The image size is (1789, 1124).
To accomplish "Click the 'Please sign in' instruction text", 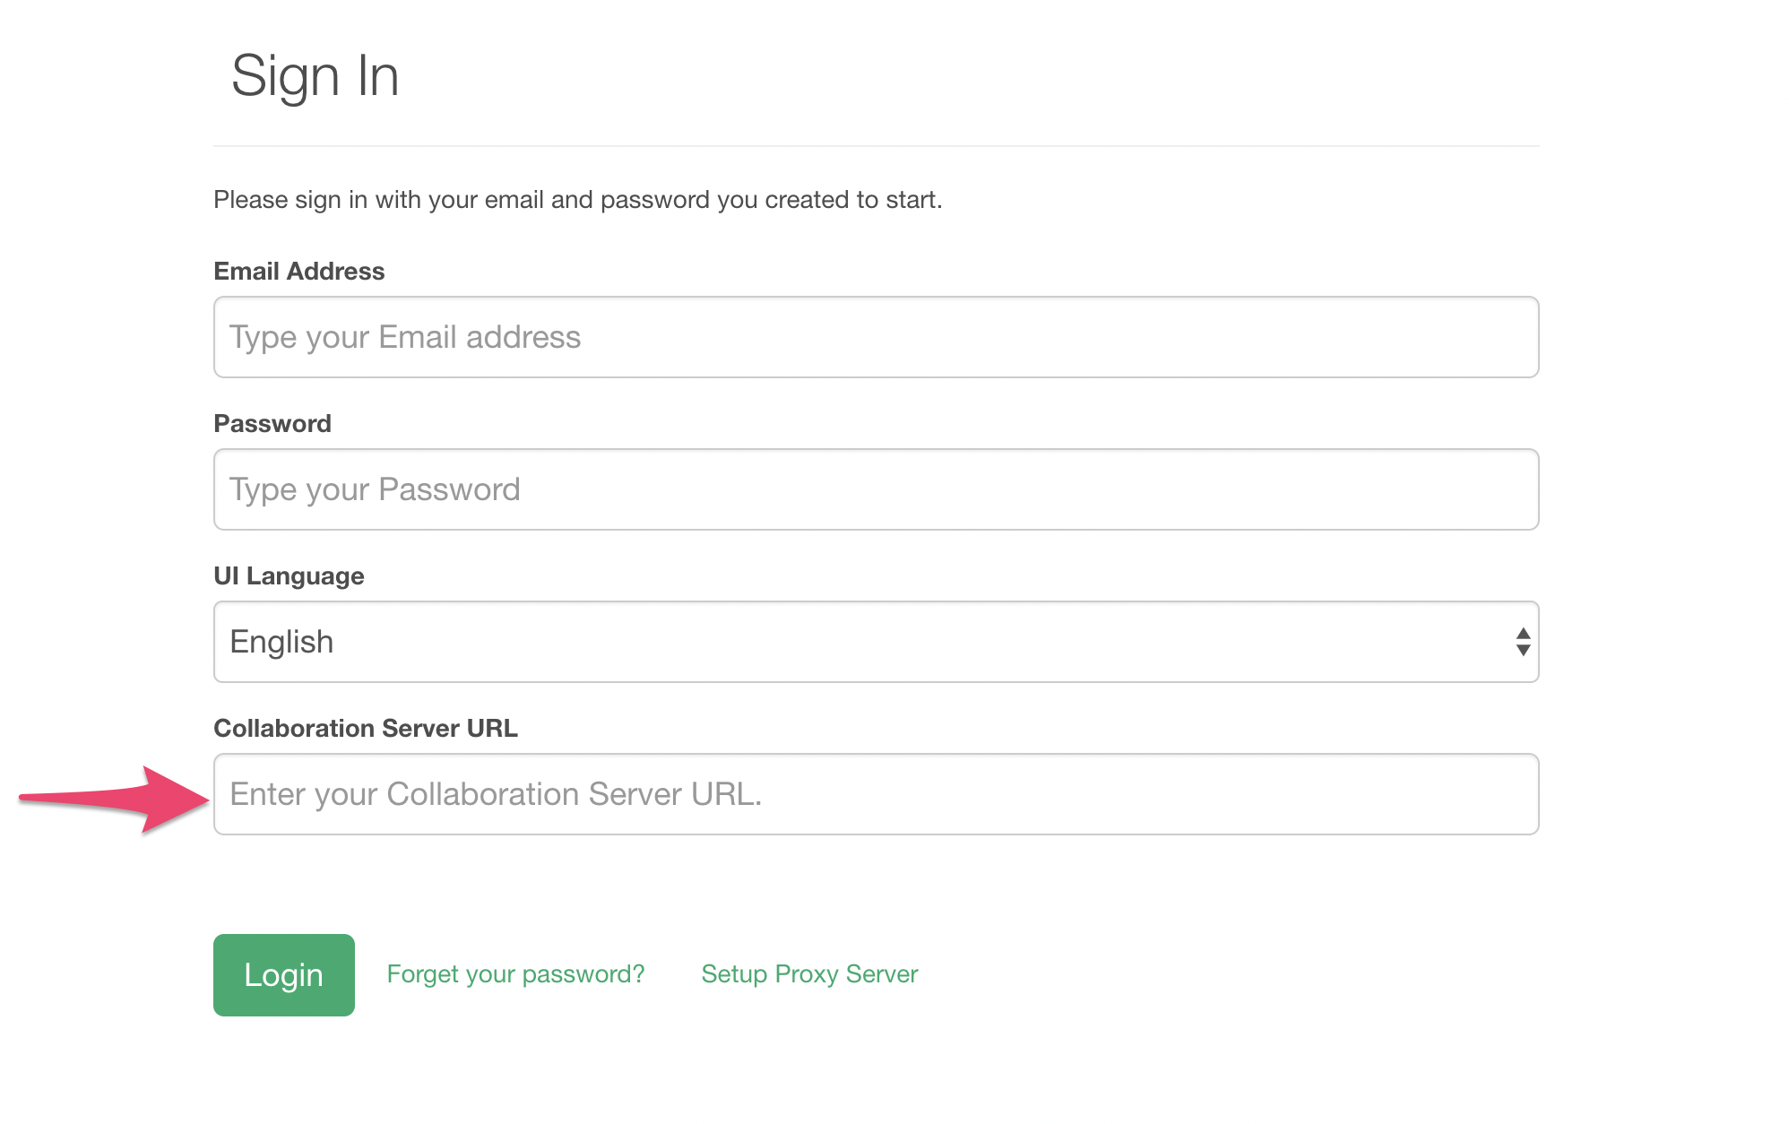I will coord(577,200).
